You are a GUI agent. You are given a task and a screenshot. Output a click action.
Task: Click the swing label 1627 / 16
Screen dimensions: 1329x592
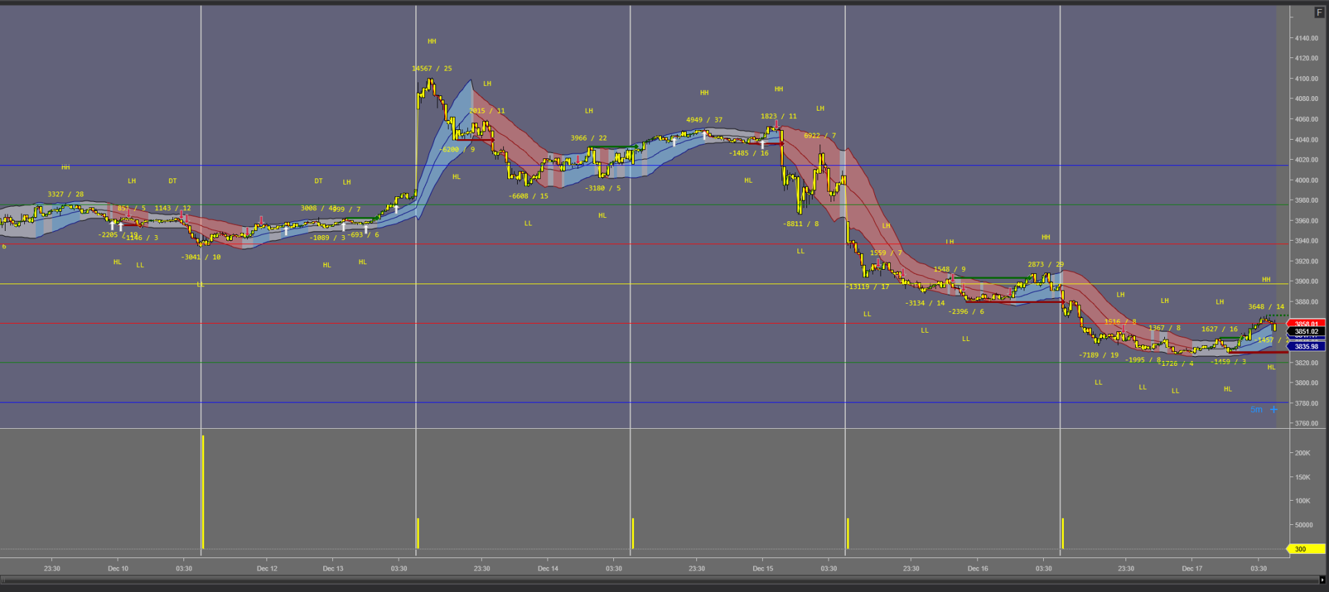pyautogui.click(x=1220, y=329)
